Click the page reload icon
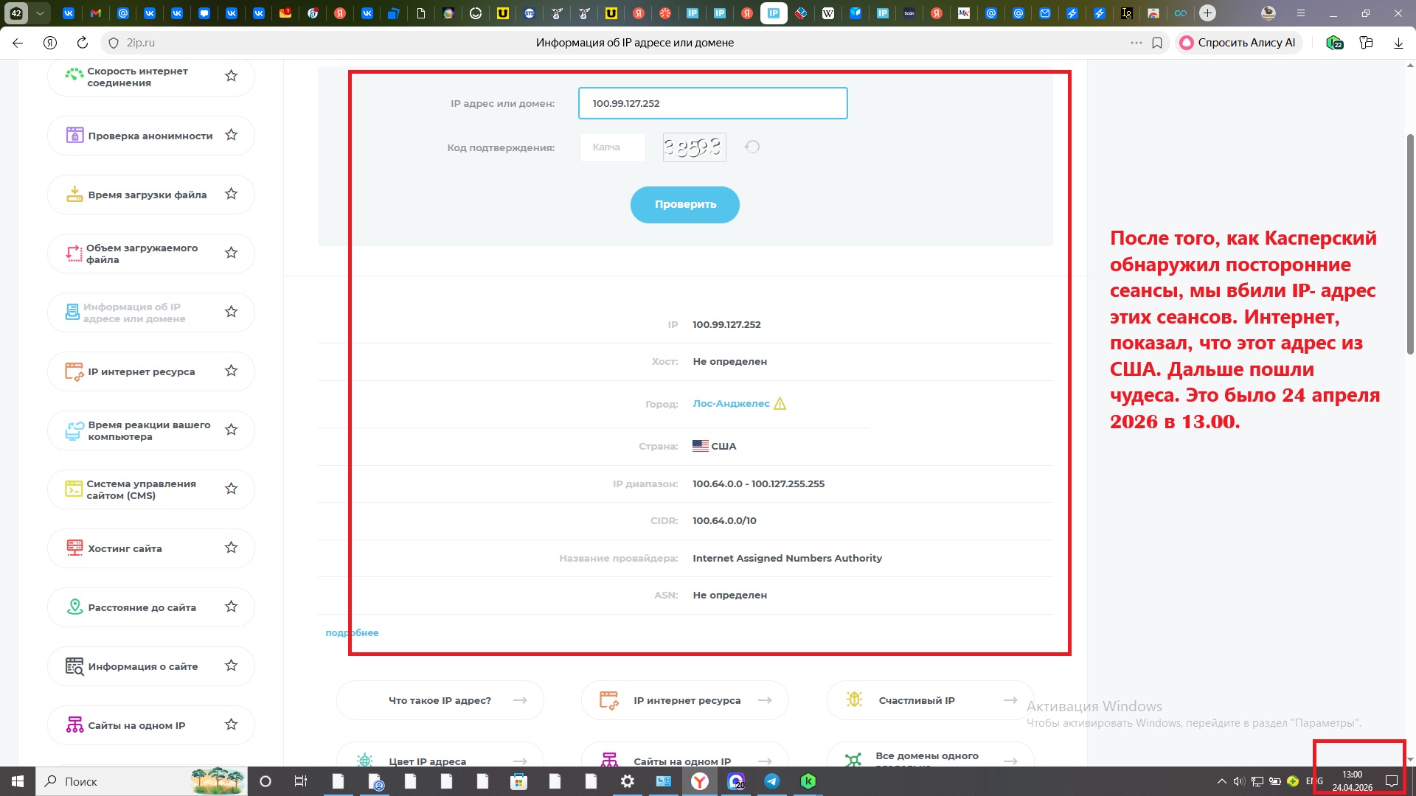 pos(83,43)
